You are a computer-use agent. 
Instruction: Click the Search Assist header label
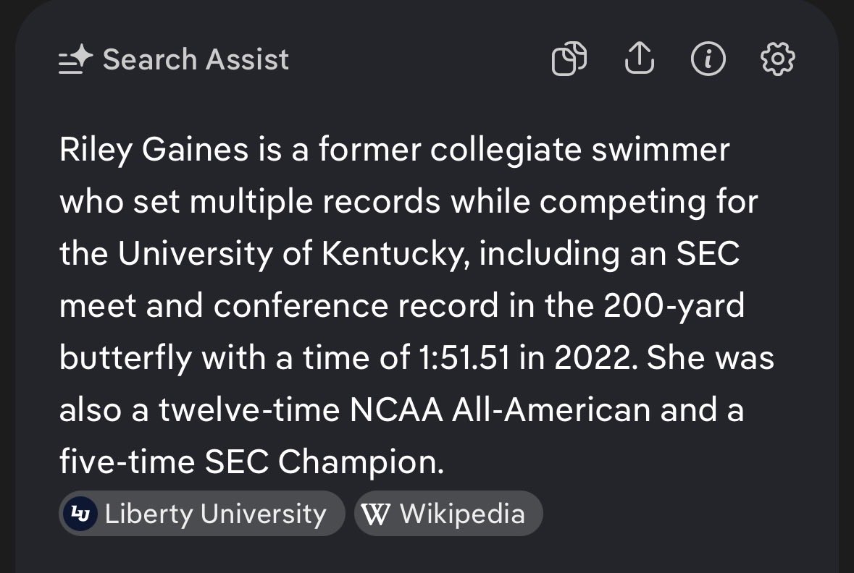(196, 59)
